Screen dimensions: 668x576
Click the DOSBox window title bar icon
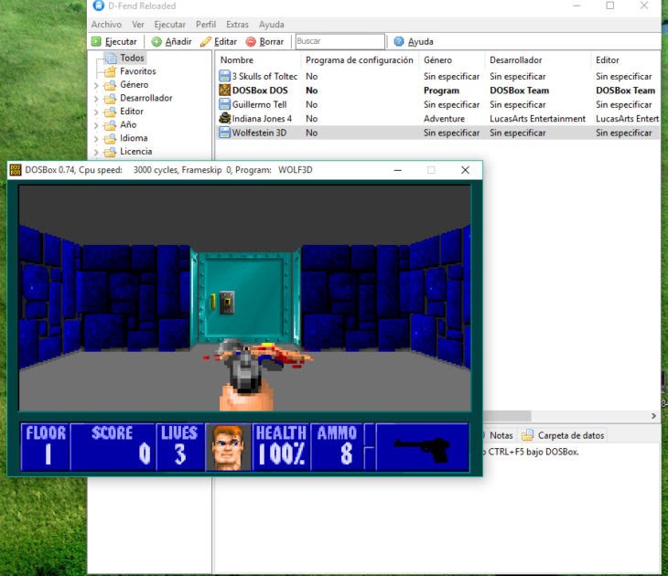[16, 170]
